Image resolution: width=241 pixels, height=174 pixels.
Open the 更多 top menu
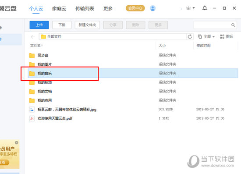click(108, 9)
